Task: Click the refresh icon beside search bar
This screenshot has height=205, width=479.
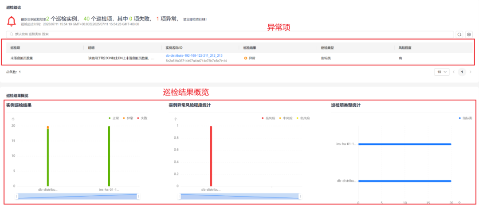Action: point(459,35)
